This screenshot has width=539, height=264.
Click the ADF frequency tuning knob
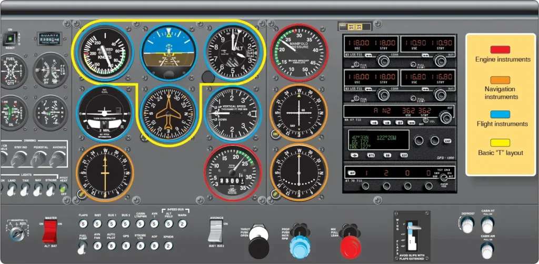coord(446,118)
